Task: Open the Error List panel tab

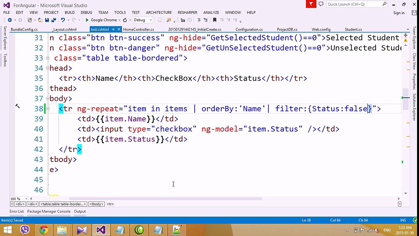Action: click(x=16, y=211)
